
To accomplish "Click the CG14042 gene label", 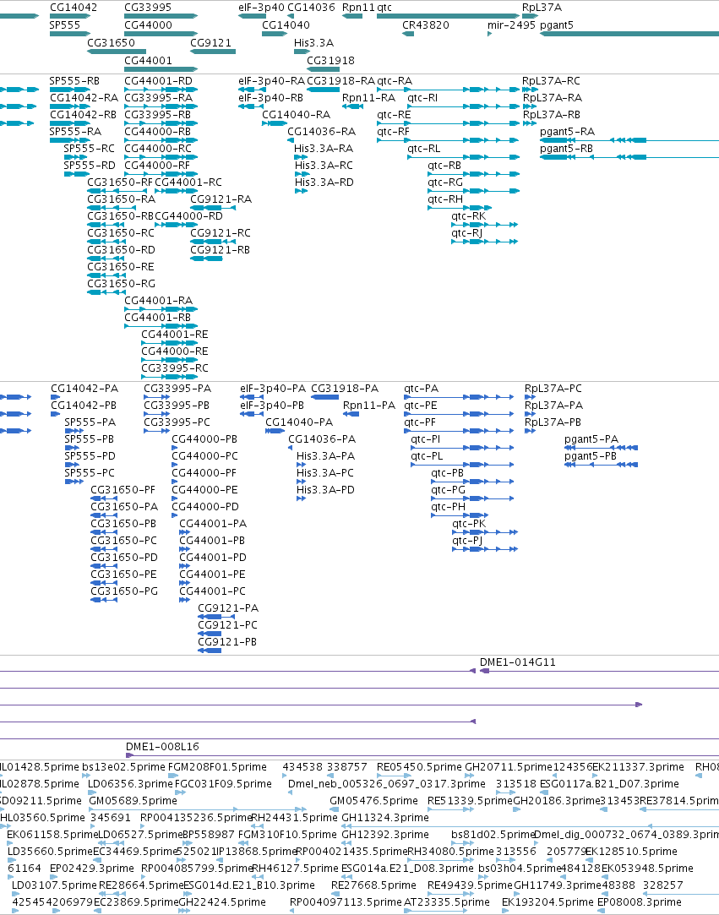I will [x=74, y=8].
